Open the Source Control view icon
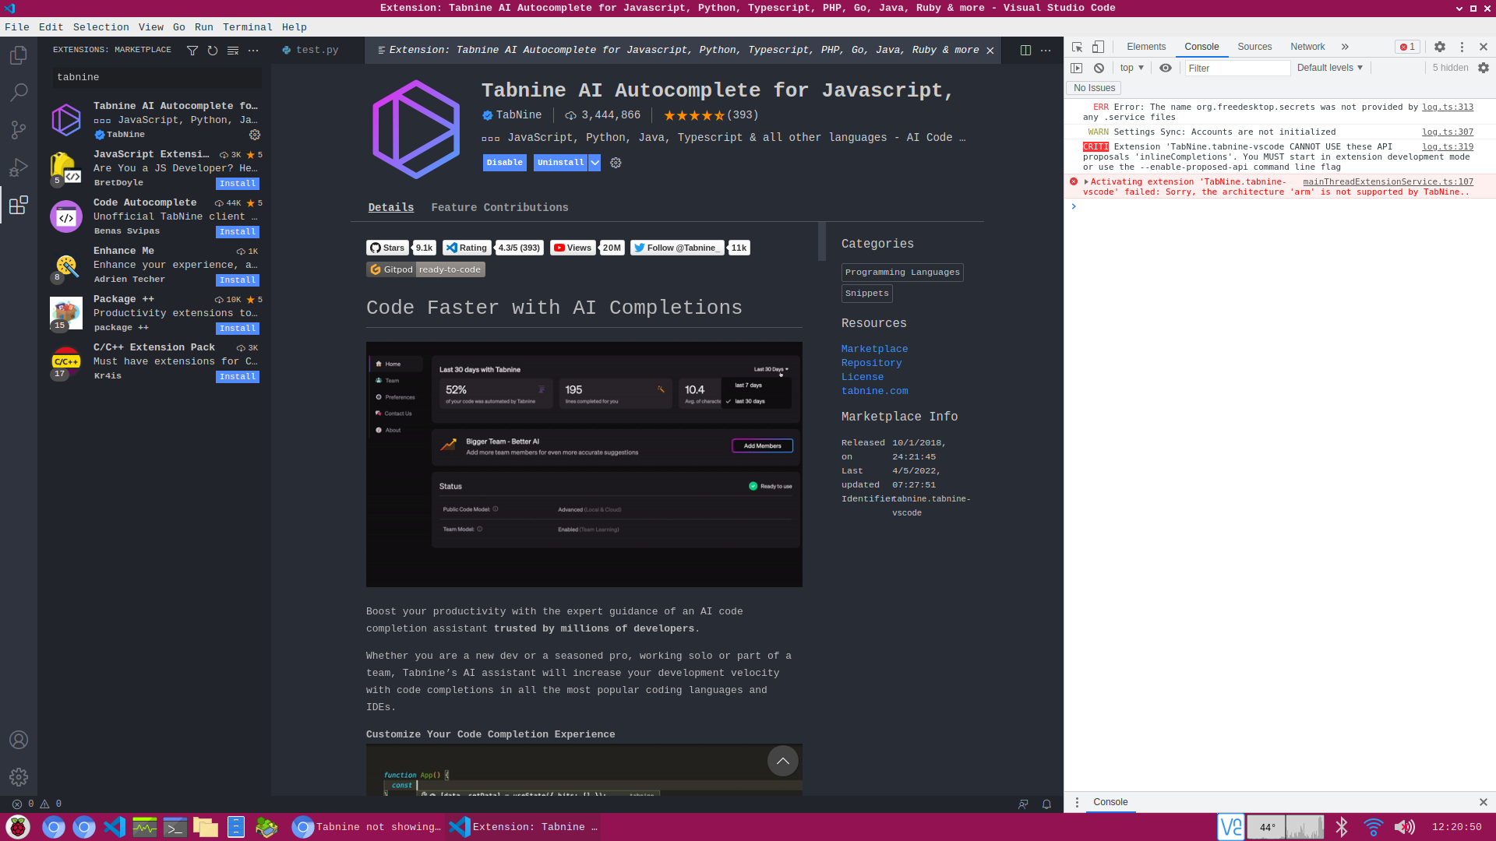Screen dimensions: 1496x841 (x=19, y=130)
